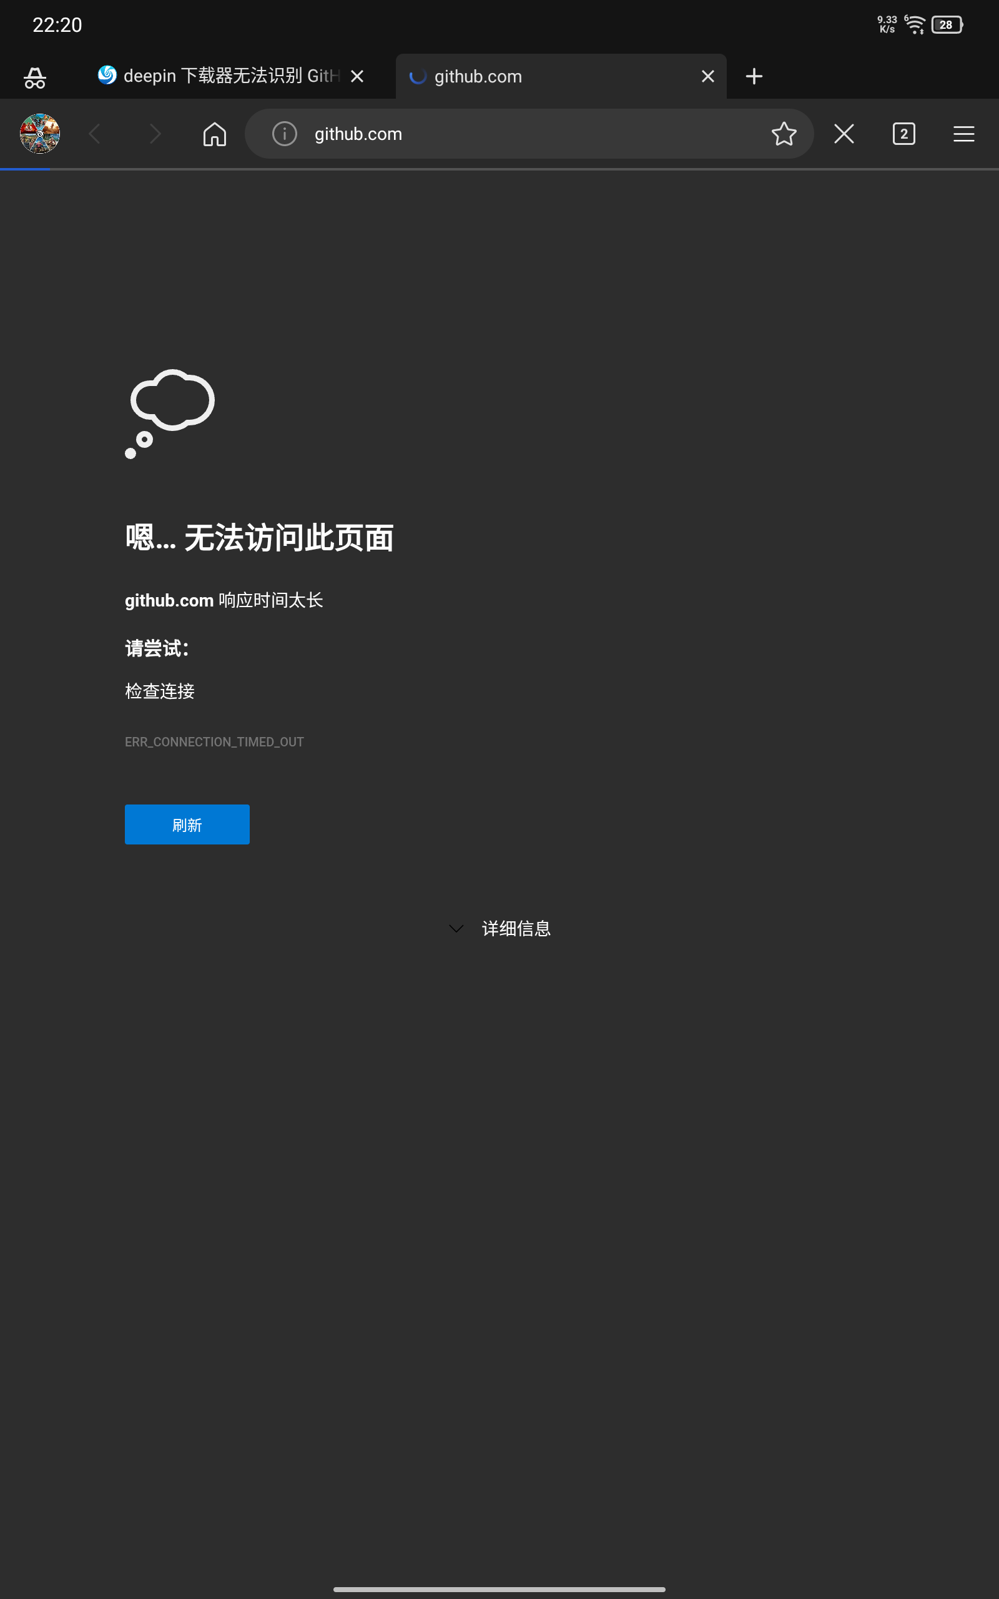Go to the home page

tap(215, 134)
